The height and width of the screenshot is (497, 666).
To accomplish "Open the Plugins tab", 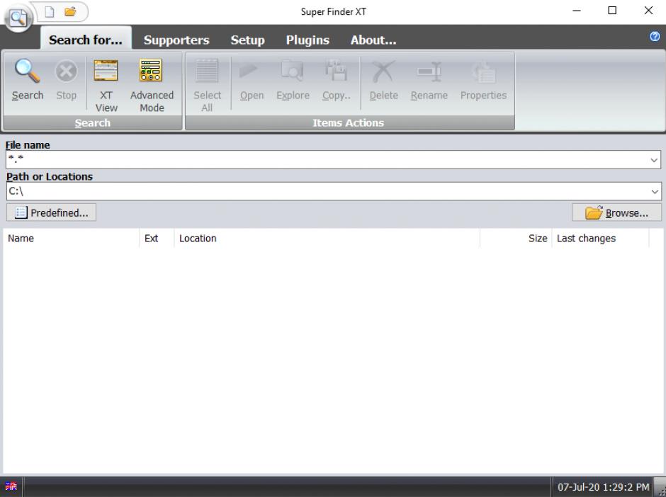I will (307, 40).
